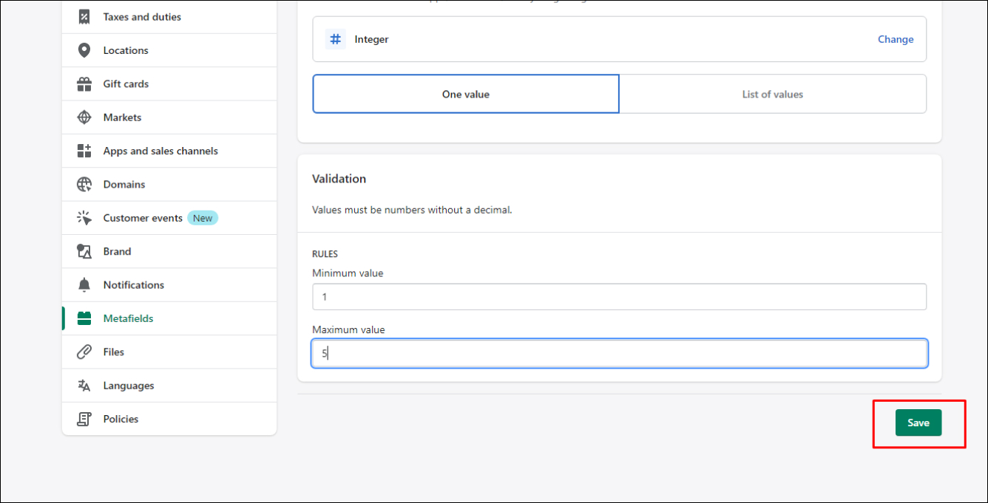This screenshot has height=503, width=988.
Task: Click the Maximum value label
Action: (x=348, y=330)
